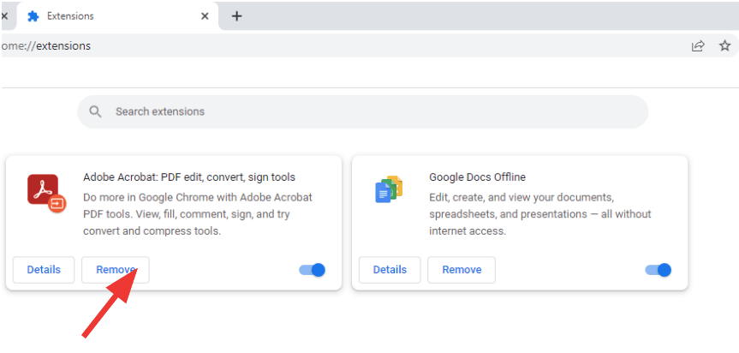Click the bookmark star icon in address bar
The height and width of the screenshot is (353, 739).
click(724, 45)
